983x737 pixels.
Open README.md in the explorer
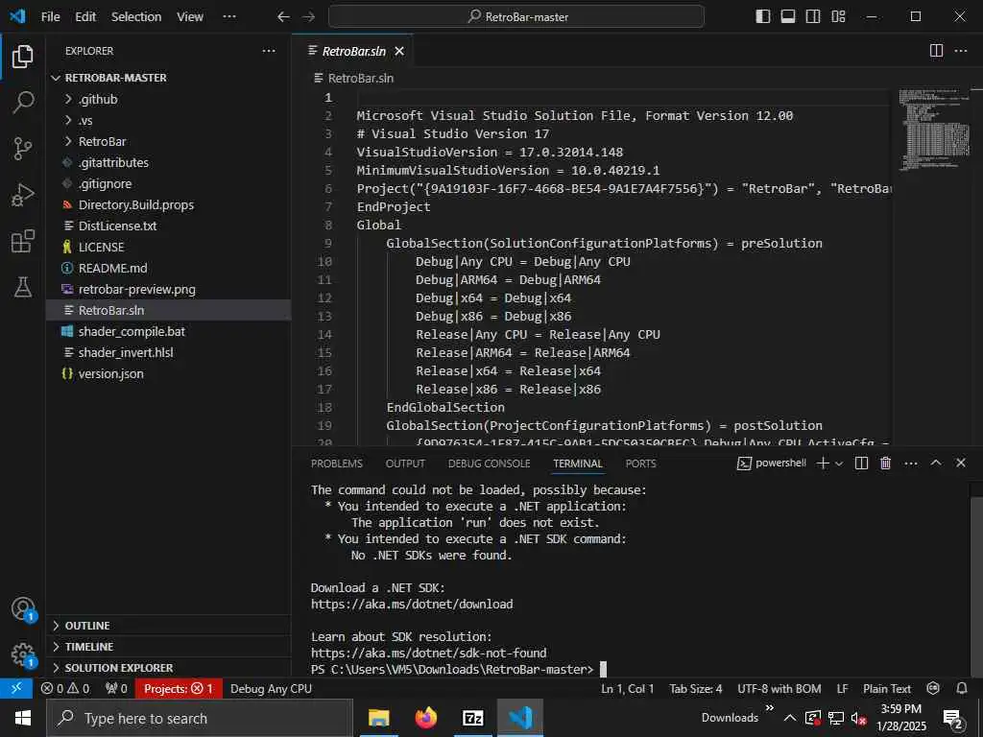(x=168, y=269)
